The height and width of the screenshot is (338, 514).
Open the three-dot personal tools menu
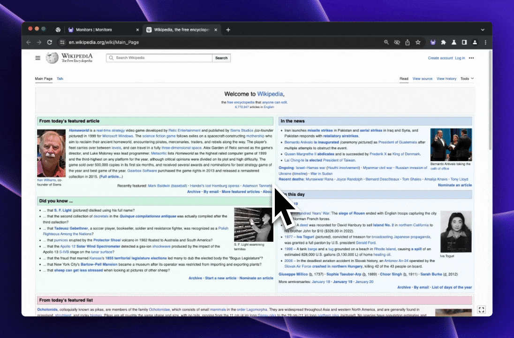coord(471,58)
